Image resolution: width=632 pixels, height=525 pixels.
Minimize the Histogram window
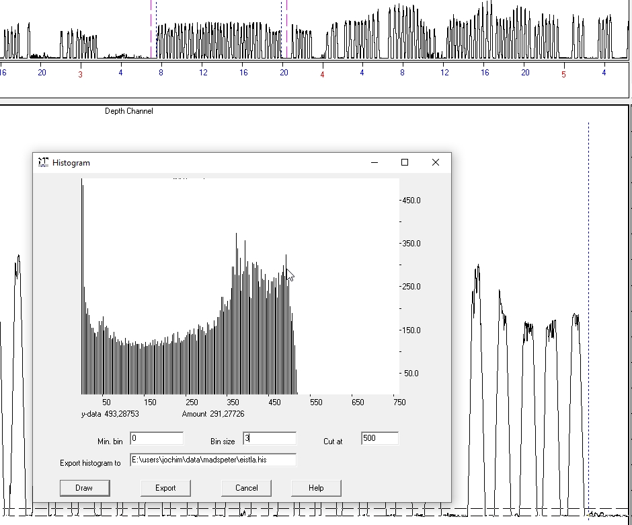point(374,162)
